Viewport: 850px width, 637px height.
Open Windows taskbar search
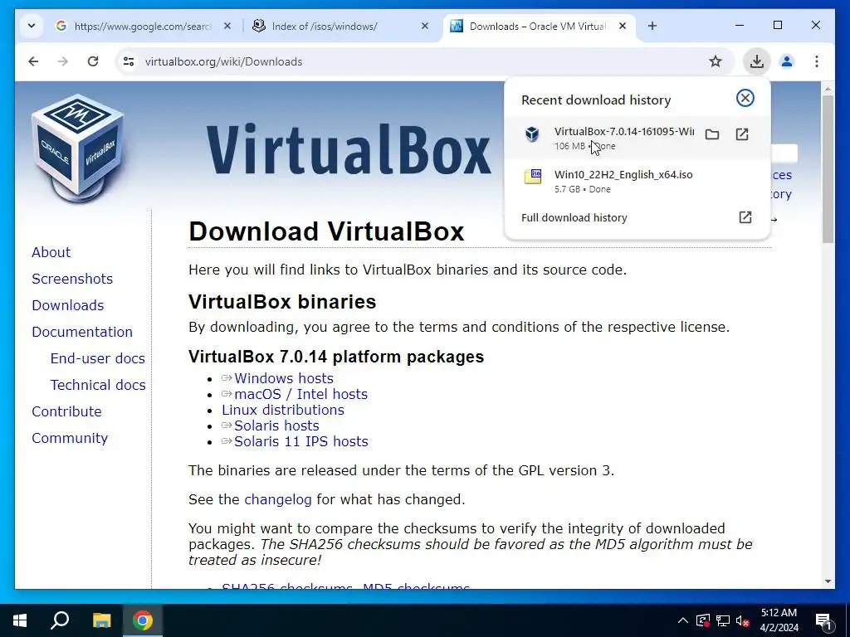pyautogui.click(x=60, y=620)
